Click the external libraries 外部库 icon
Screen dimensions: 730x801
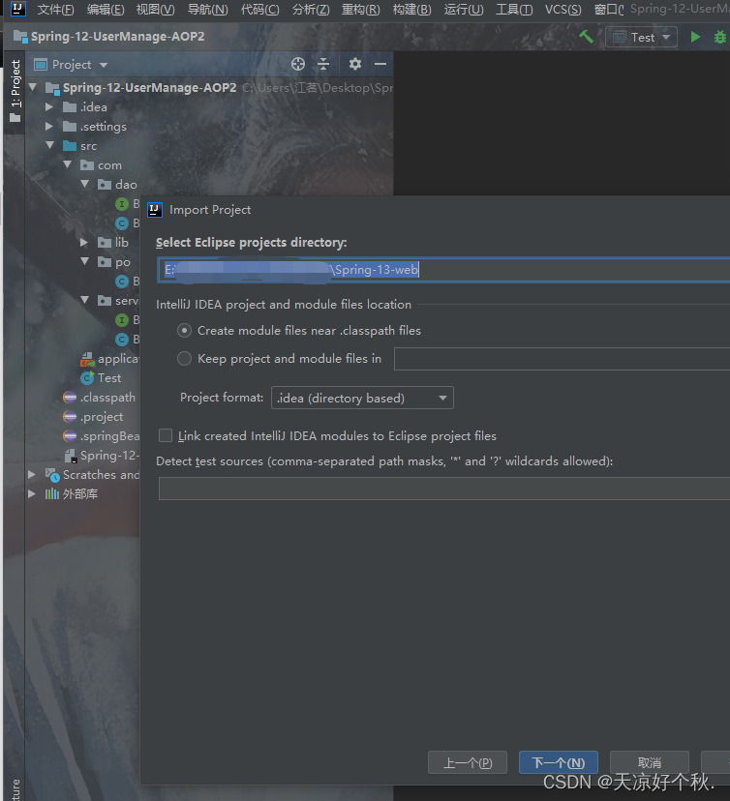click(x=51, y=494)
